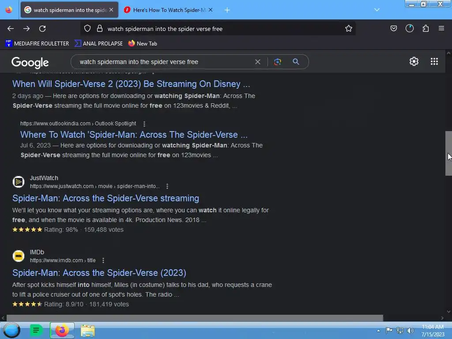Viewport: 452px width, 339px height.
Task: Click the vertical page scrollbar thumb
Action: point(448,153)
